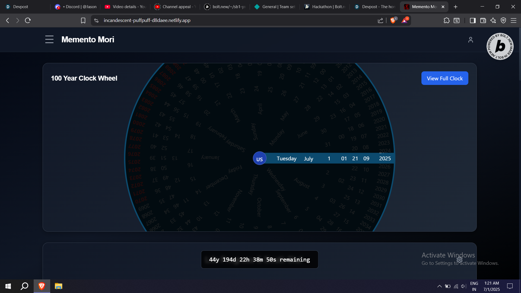Screen dimensions: 521x293
Task: Click the Brave Shields lion icon
Action: pyautogui.click(x=393, y=20)
